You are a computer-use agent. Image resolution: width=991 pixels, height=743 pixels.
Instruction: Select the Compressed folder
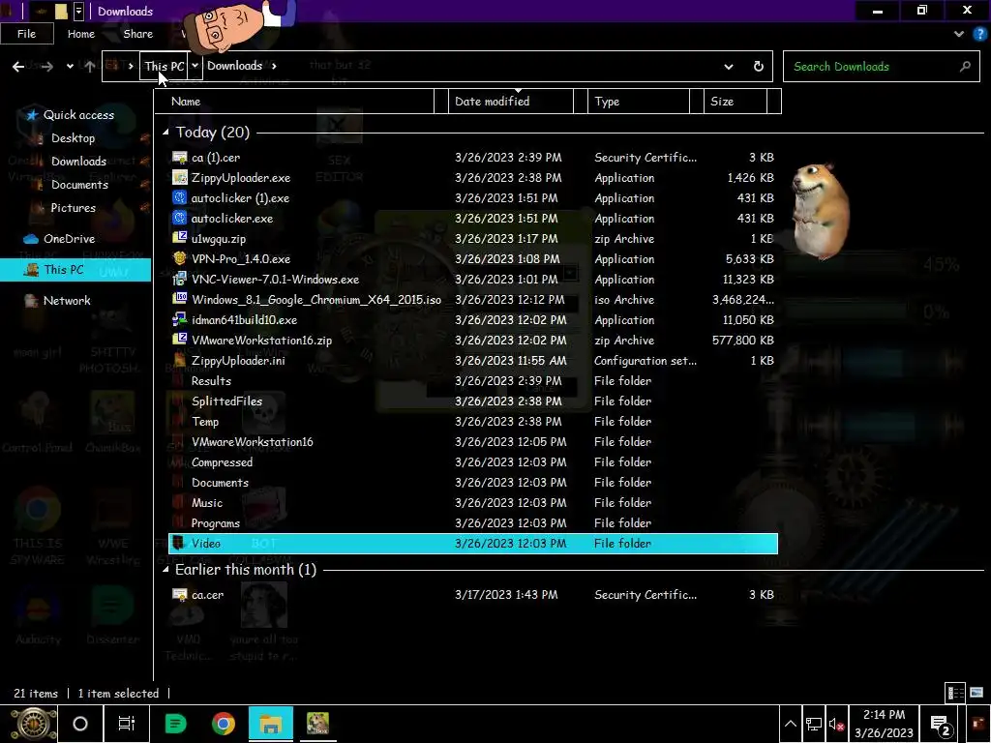222,462
